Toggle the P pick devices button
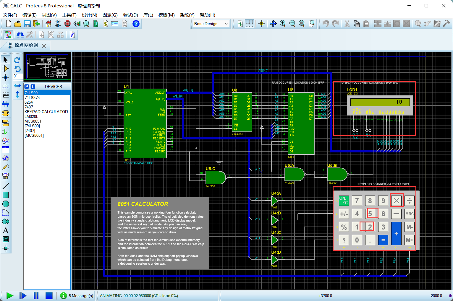This screenshot has height=301, width=453. point(27,87)
